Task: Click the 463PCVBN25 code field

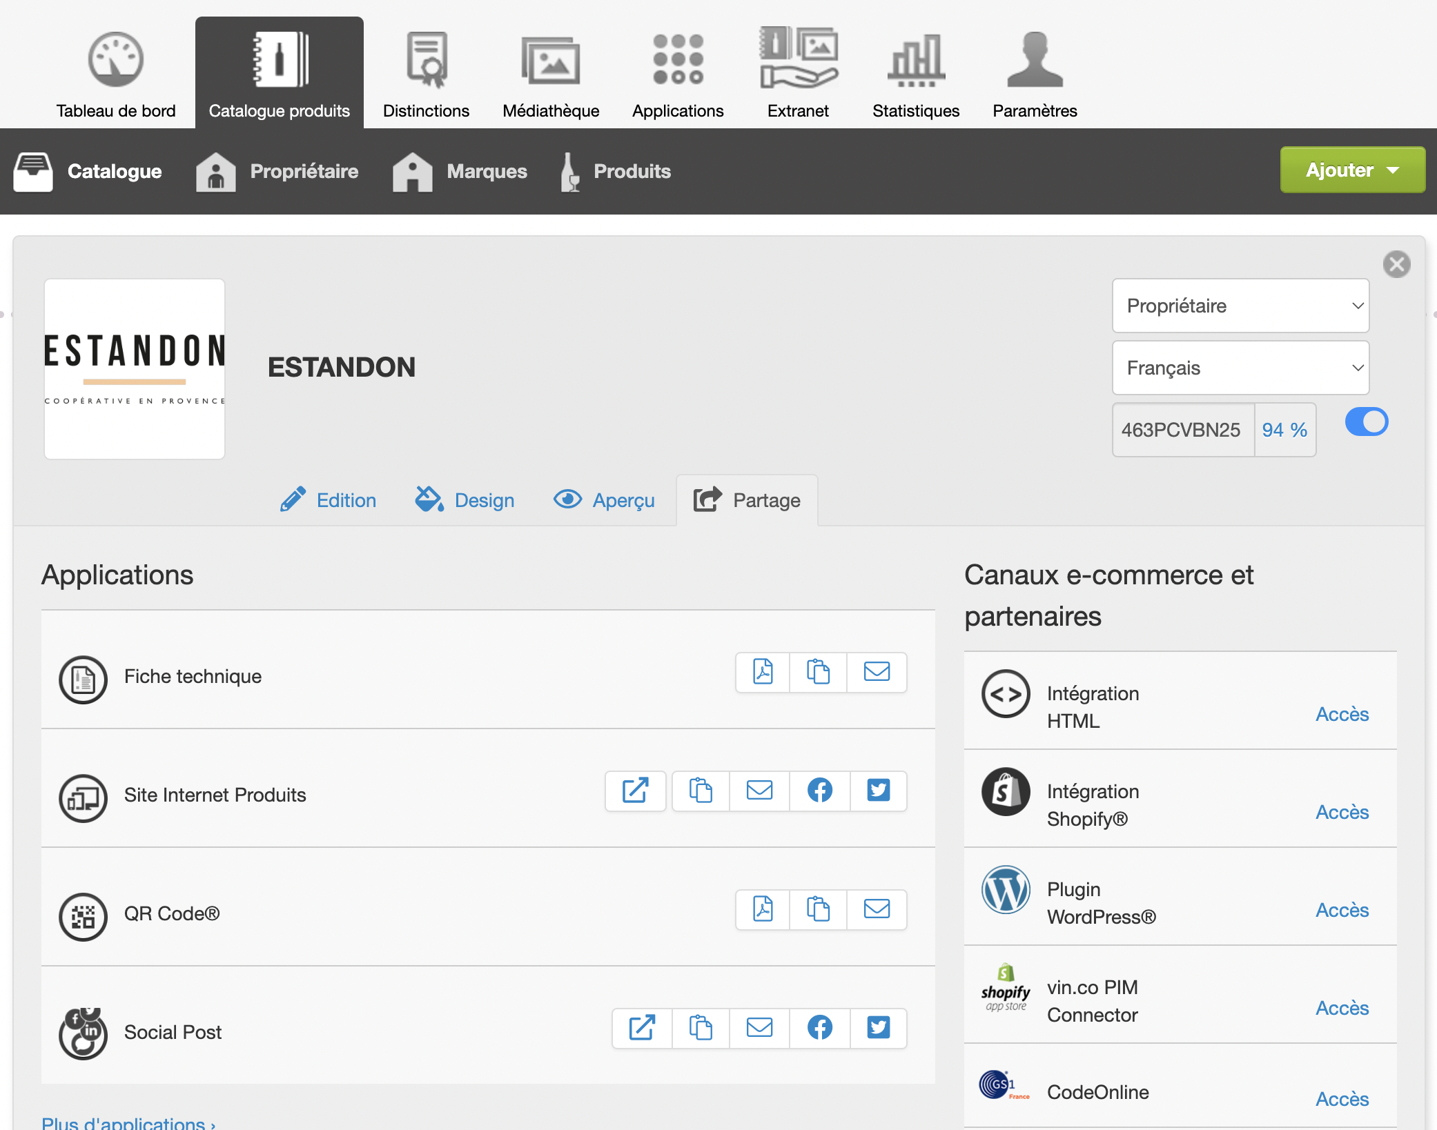Action: [1182, 430]
